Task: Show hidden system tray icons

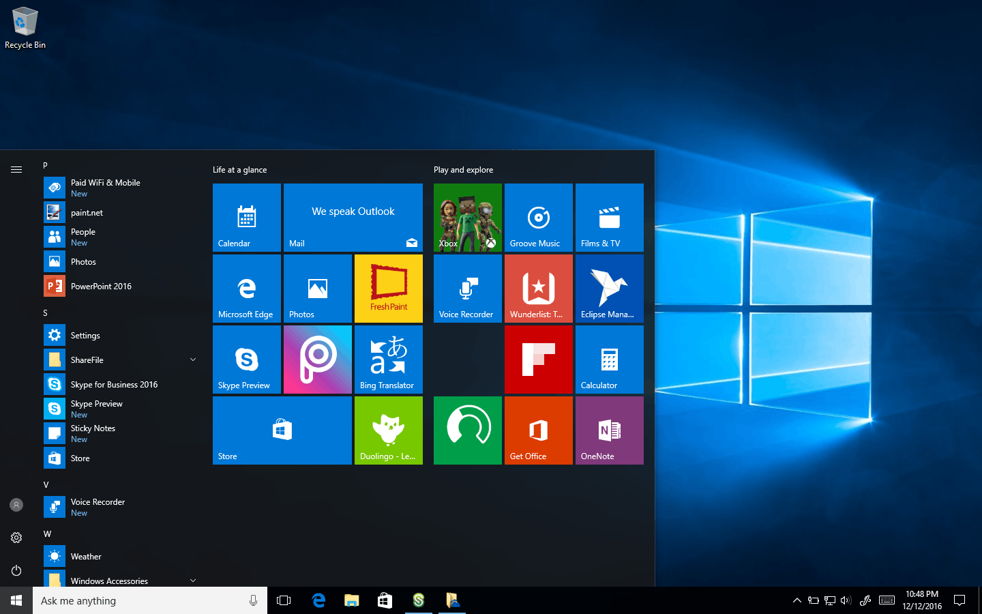Action: tap(797, 600)
